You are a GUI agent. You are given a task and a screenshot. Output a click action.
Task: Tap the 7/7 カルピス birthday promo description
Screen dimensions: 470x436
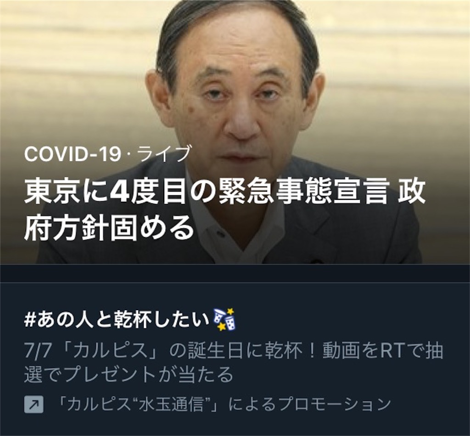233,363
